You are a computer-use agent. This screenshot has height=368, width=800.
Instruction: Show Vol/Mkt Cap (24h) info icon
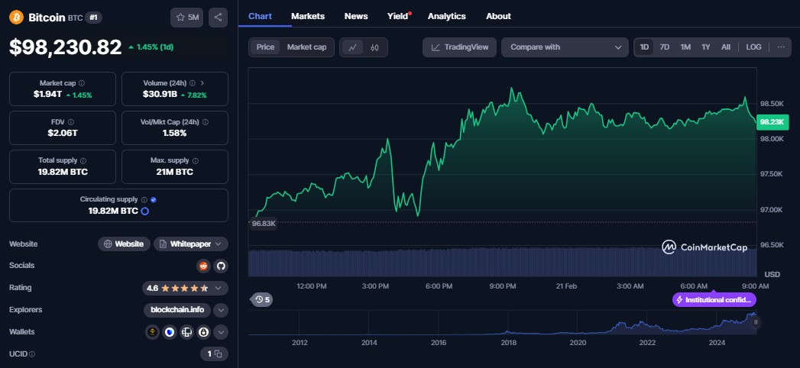[206, 122]
